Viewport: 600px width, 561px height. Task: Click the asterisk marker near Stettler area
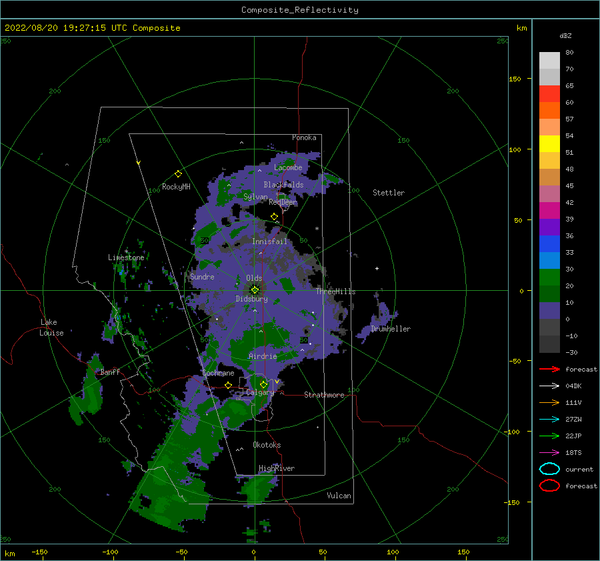pyautogui.click(x=317, y=229)
